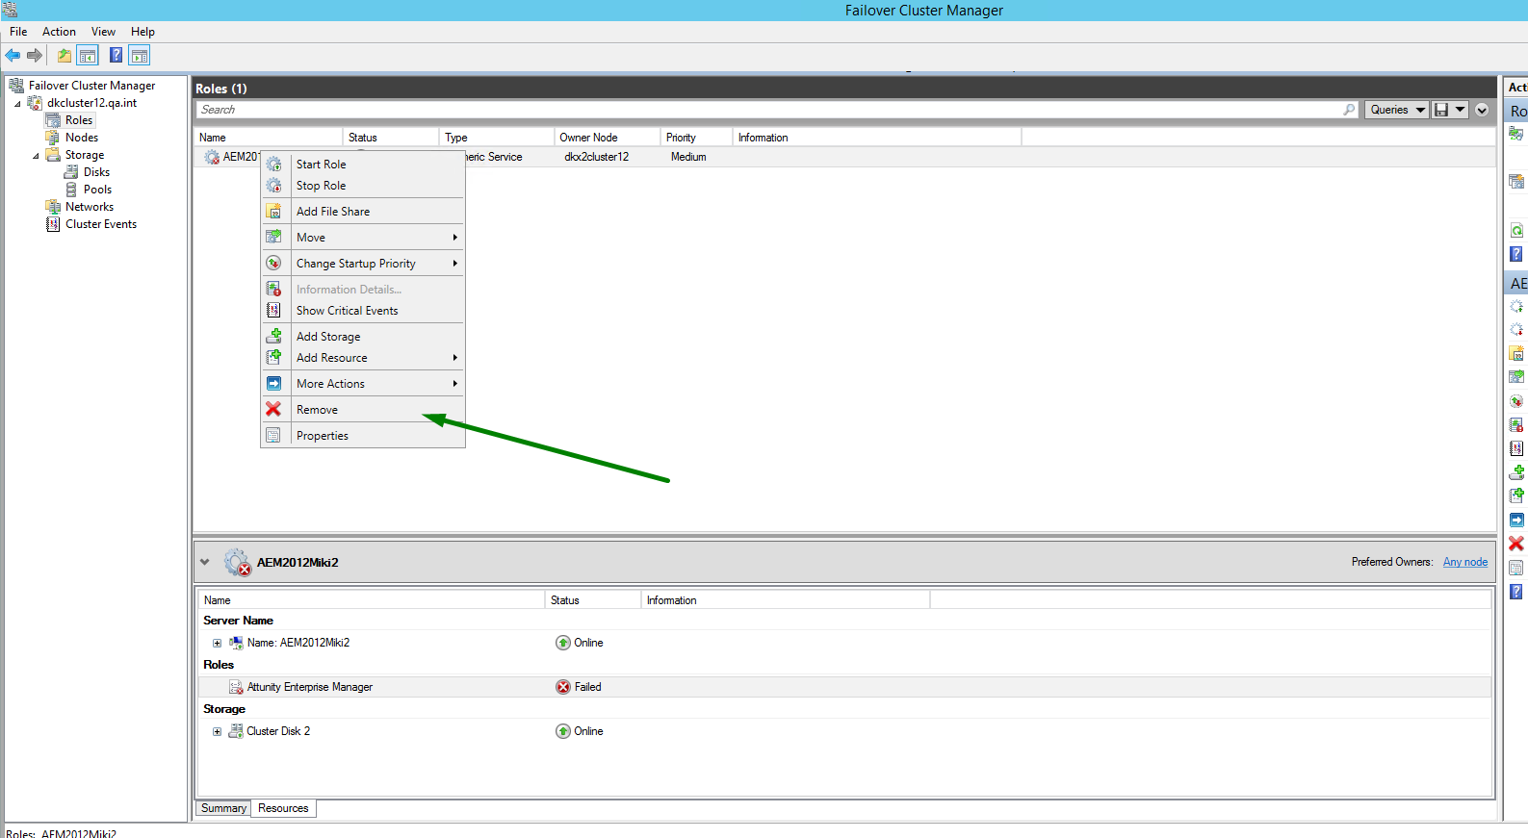Screen dimensions: 1528x838
Task: Collapse the Storage tree node
Action: [37, 155]
